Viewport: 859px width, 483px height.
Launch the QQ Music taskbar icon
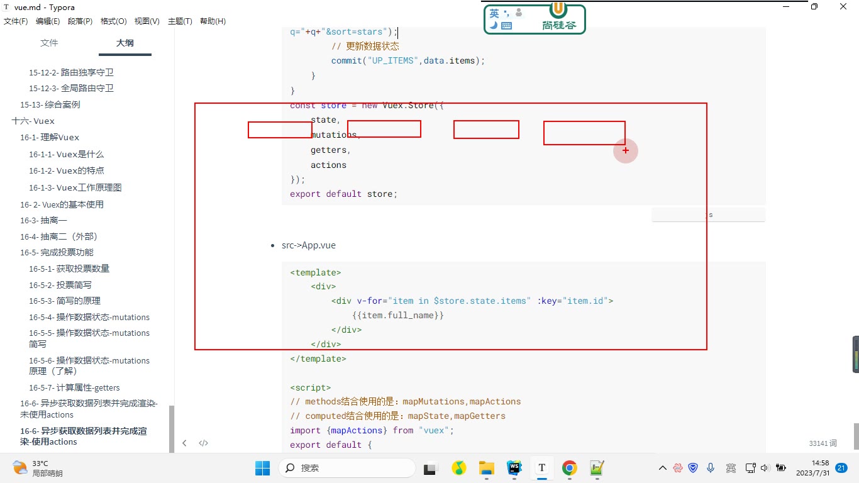point(458,468)
